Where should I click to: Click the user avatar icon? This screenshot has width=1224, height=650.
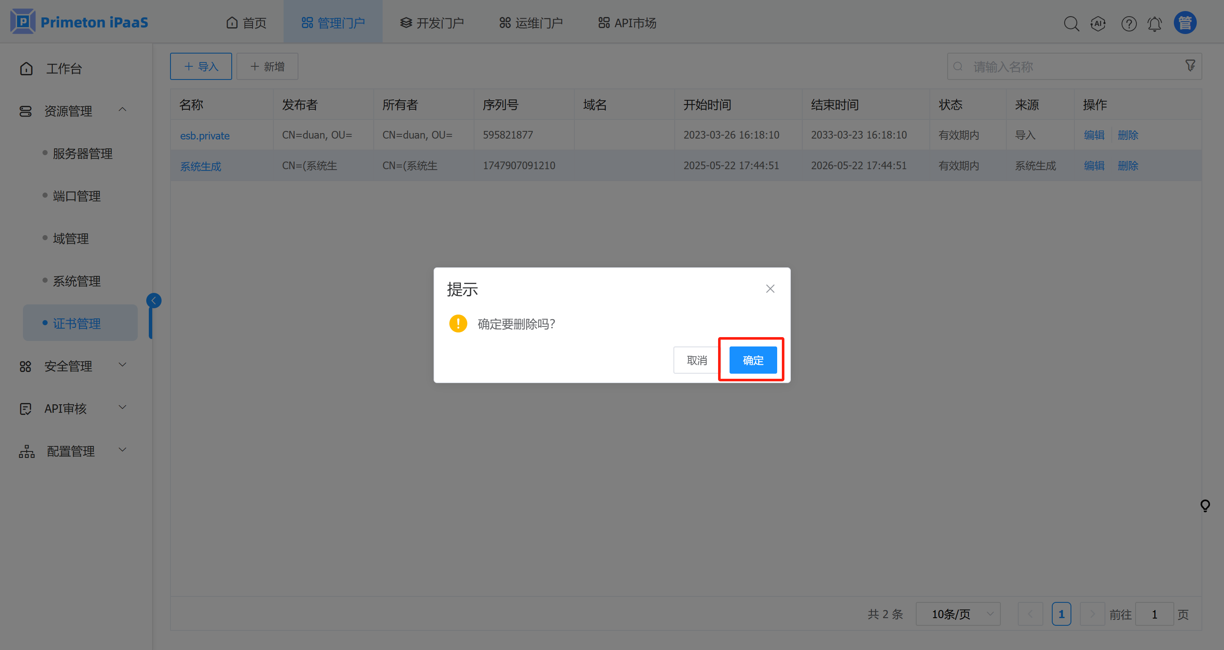(1185, 23)
